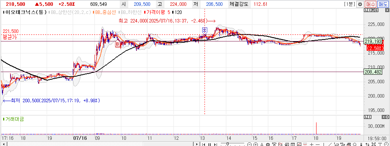
Task: Toggle the L button on price chart
Action: click(366, 10)
